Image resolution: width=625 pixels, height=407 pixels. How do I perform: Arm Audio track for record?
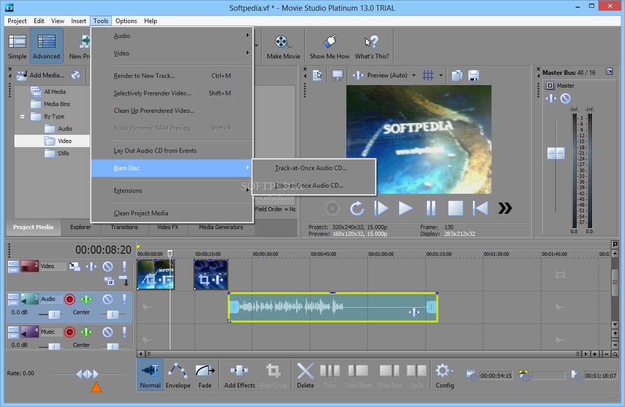[x=70, y=299]
